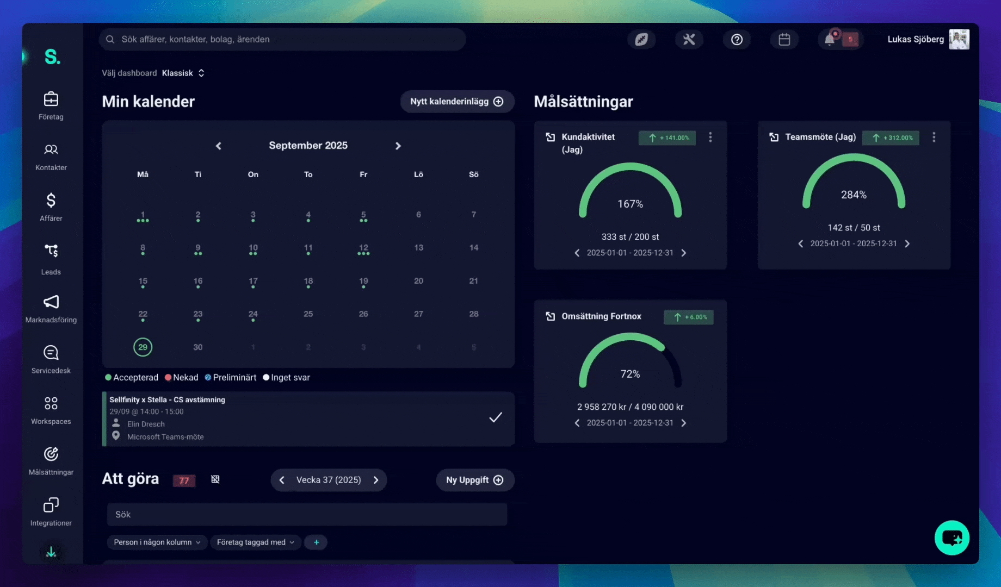Viewport: 1001px width, 587px height.
Task: Select 1 September in the calendar
Action: pyautogui.click(x=143, y=216)
